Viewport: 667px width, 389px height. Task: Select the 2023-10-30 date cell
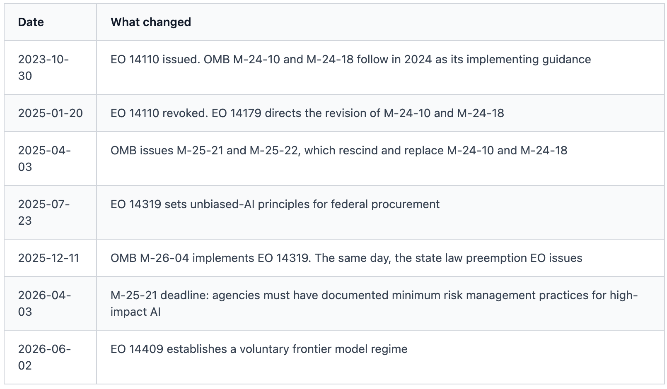click(50, 67)
